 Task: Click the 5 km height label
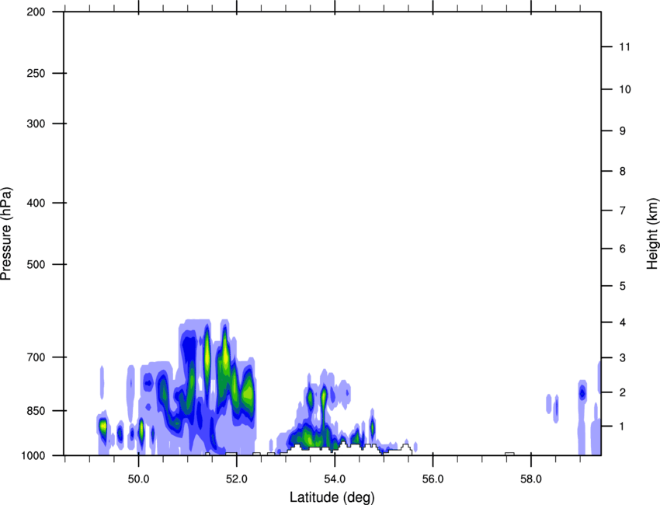click(x=623, y=286)
